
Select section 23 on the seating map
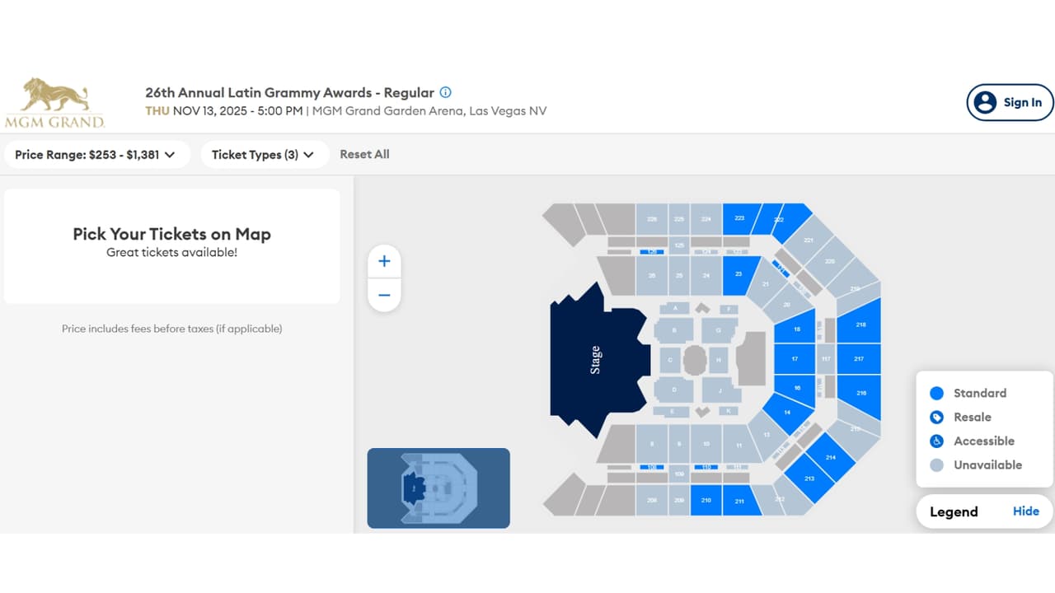[739, 274]
